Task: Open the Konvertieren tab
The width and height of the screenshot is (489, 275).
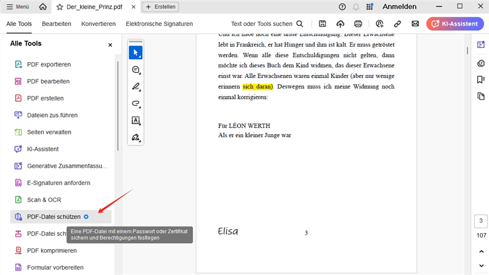Action: coord(98,24)
